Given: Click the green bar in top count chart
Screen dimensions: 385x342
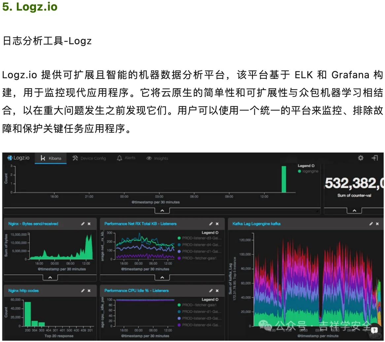Looking at the screenshot, I should [284, 179].
